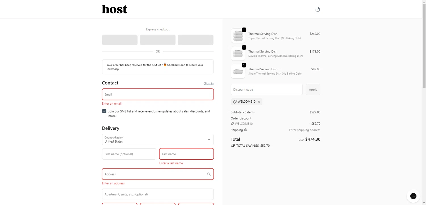The width and height of the screenshot is (426, 205).
Task: Click the 'Enter an email' error text
Action: point(112,103)
